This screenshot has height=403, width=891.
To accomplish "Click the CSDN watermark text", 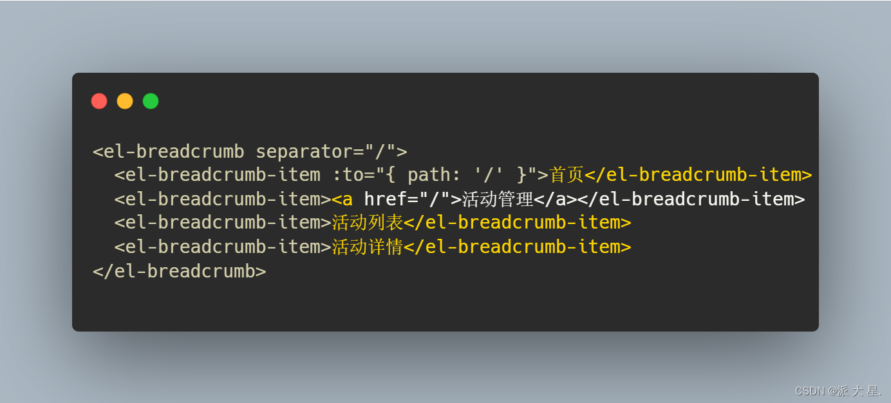I will tap(838, 391).
